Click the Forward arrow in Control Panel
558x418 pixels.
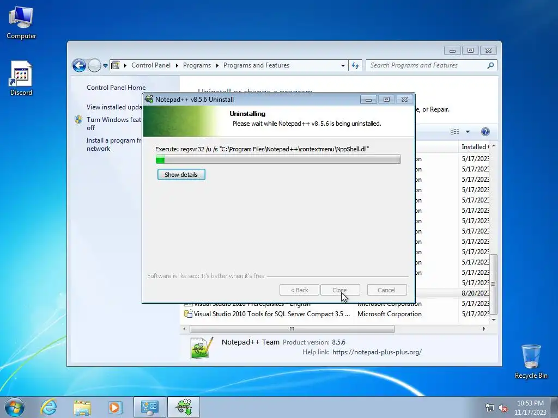coord(94,65)
